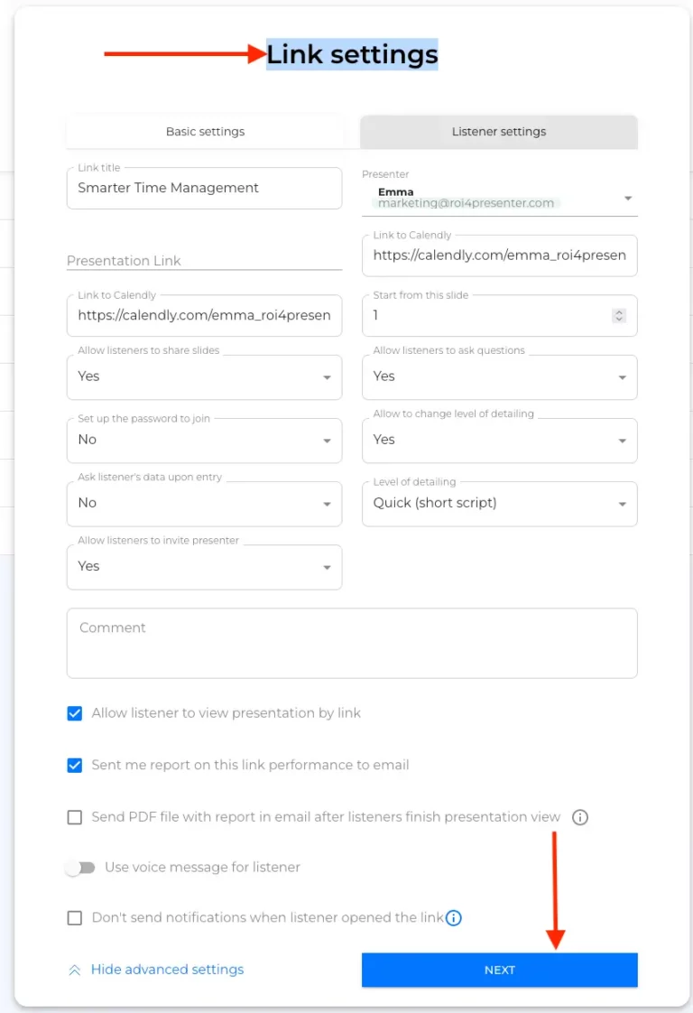Decrement slide number with the stepper down arrow
This screenshot has width=693, height=1013.
tap(619, 320)
